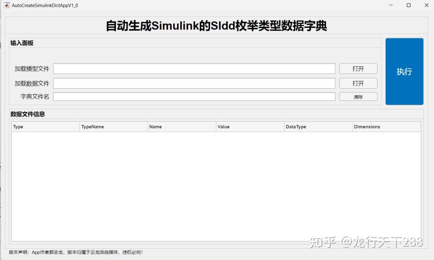The width and height of the screenshot is (434, 260).
Task: Close the AutoCreateSimulinkDictApp window
Action: (x=426, y=5)
